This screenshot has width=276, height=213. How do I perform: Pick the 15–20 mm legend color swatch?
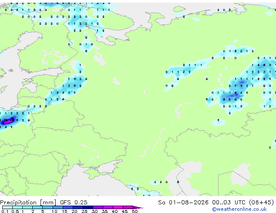(x=68, y=207)
